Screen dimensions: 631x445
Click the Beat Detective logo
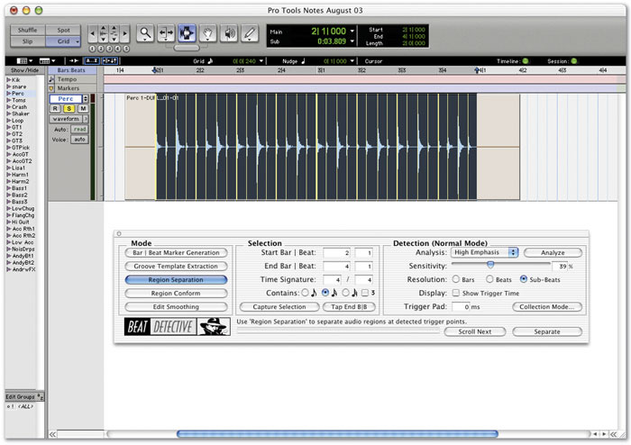(177, 326)
